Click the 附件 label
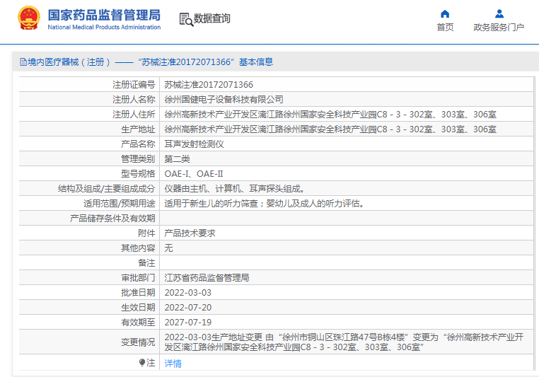The height and width of the screenshot is (377, 539). [x=146, y=233]
